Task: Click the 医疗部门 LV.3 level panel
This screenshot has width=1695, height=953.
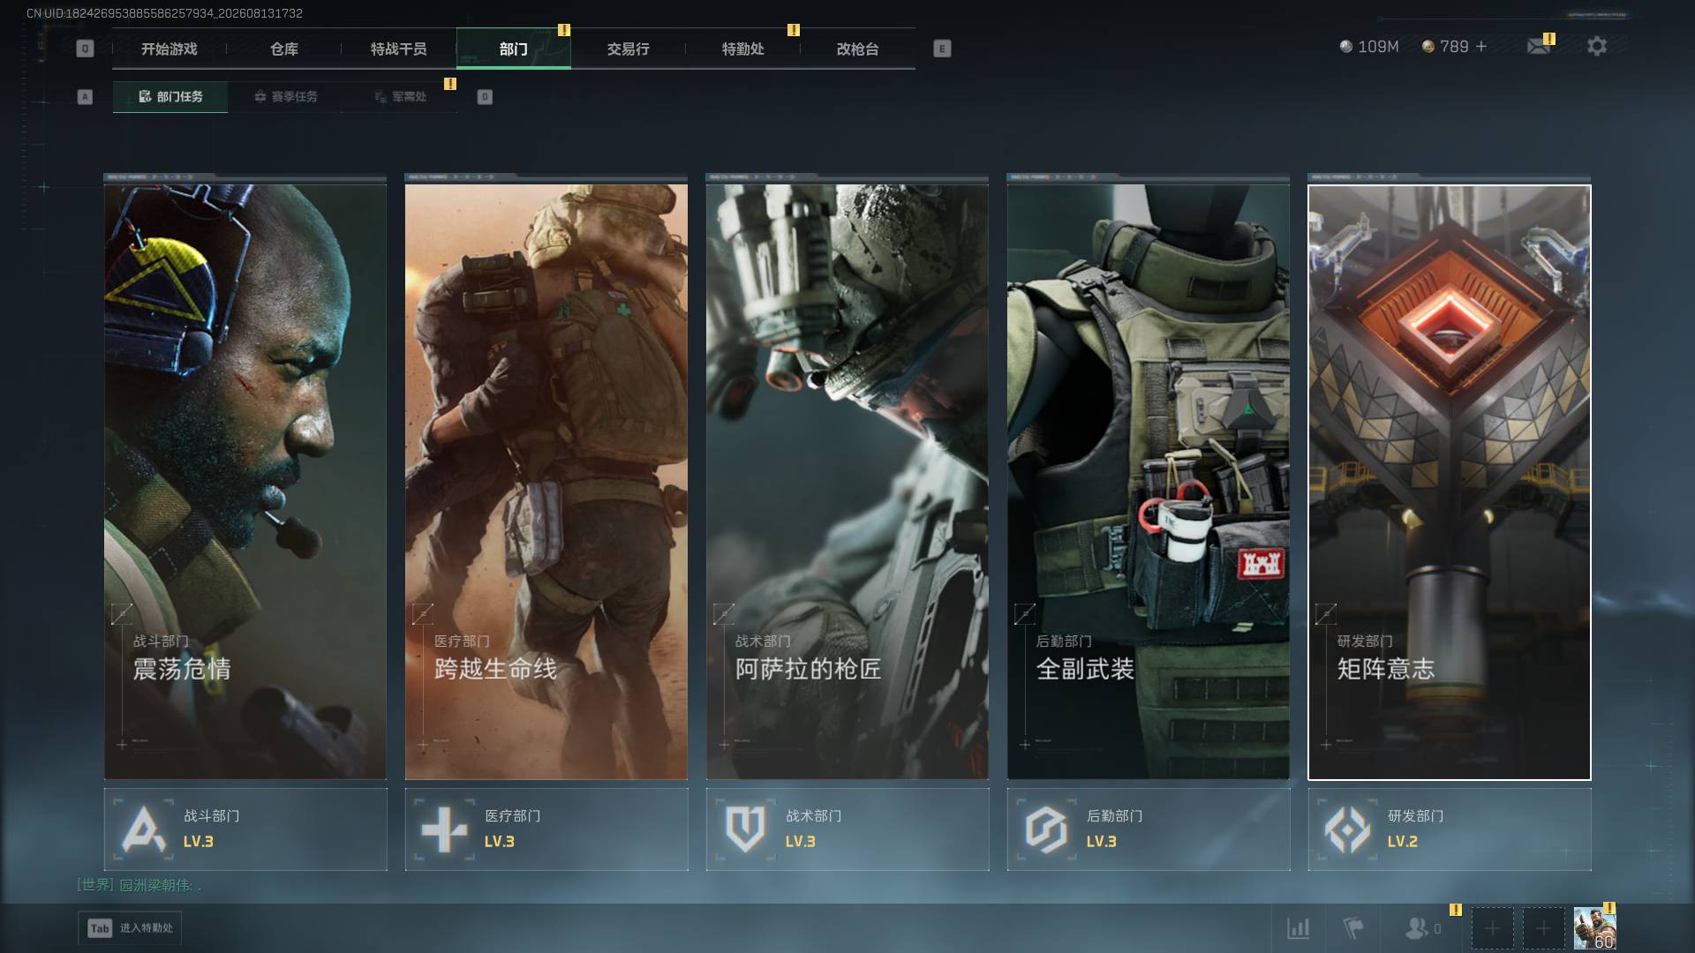Action: (x=546, y=829)
